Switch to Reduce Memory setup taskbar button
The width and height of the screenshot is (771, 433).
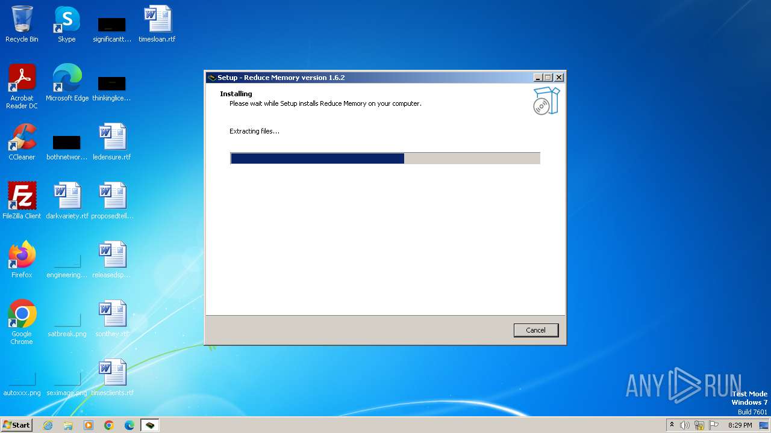[150, 425]
